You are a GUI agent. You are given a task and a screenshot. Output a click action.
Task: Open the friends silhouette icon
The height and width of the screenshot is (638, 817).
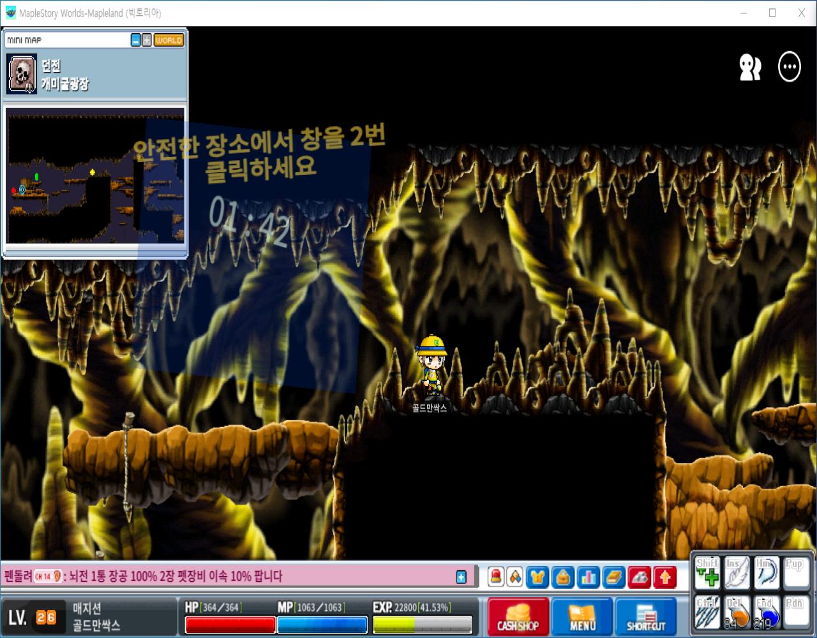pyautogui.click(x=750, y=67)
